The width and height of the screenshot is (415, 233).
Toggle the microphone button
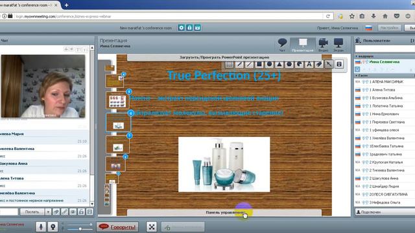41,227
